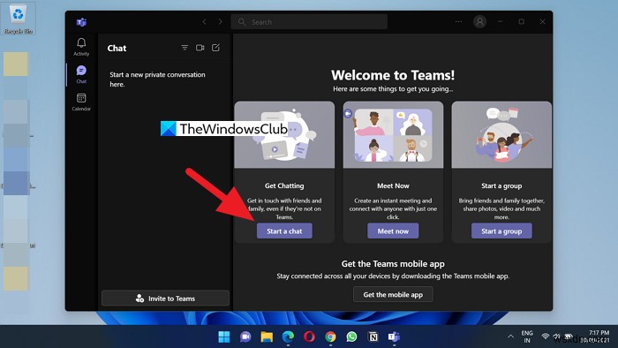Open WhatsApp from the taskbar

tap(351, 337)
